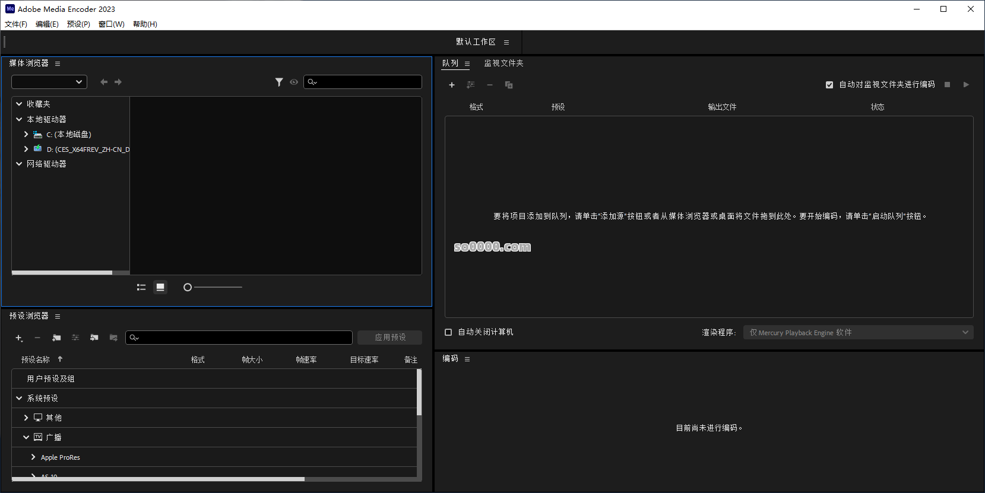Screen dimensions: 985x493
Task: Click the 帧大小 column header
Action: point(252,360)
